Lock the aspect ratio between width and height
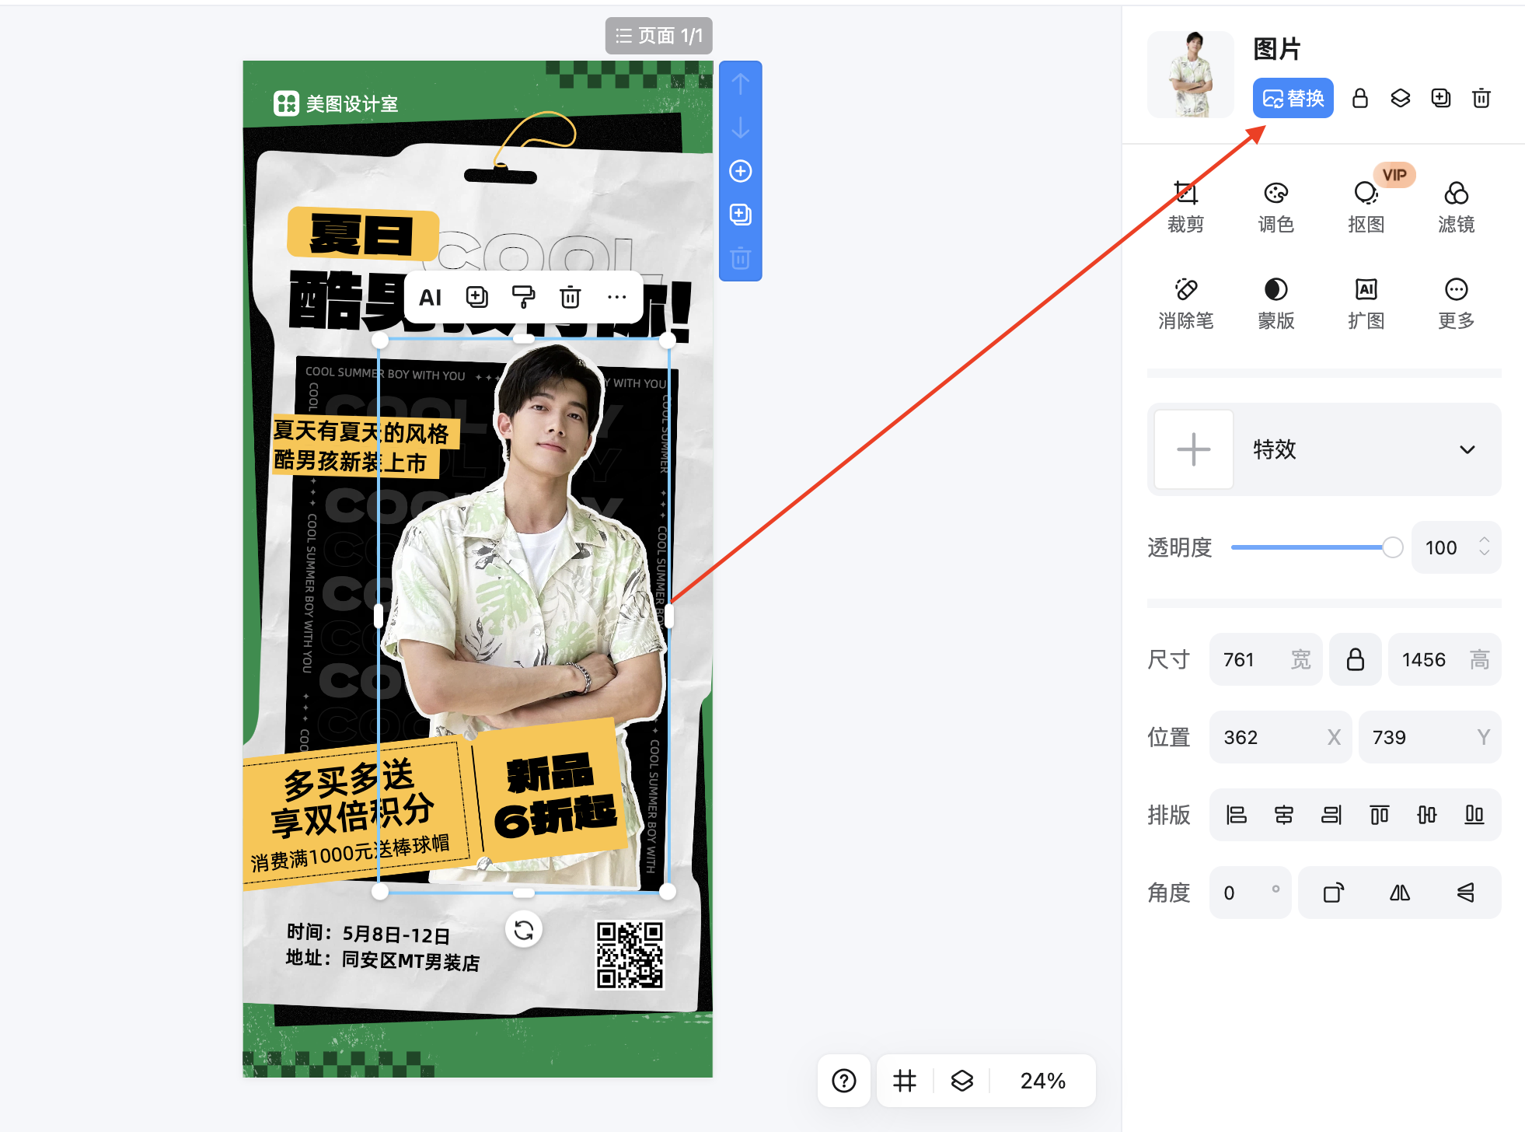This screenshot has height=1132, width=1525. tap(1355, 659)
